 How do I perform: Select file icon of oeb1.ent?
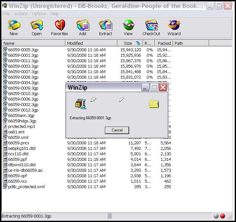pyautogui.click(x=5, y=132)
